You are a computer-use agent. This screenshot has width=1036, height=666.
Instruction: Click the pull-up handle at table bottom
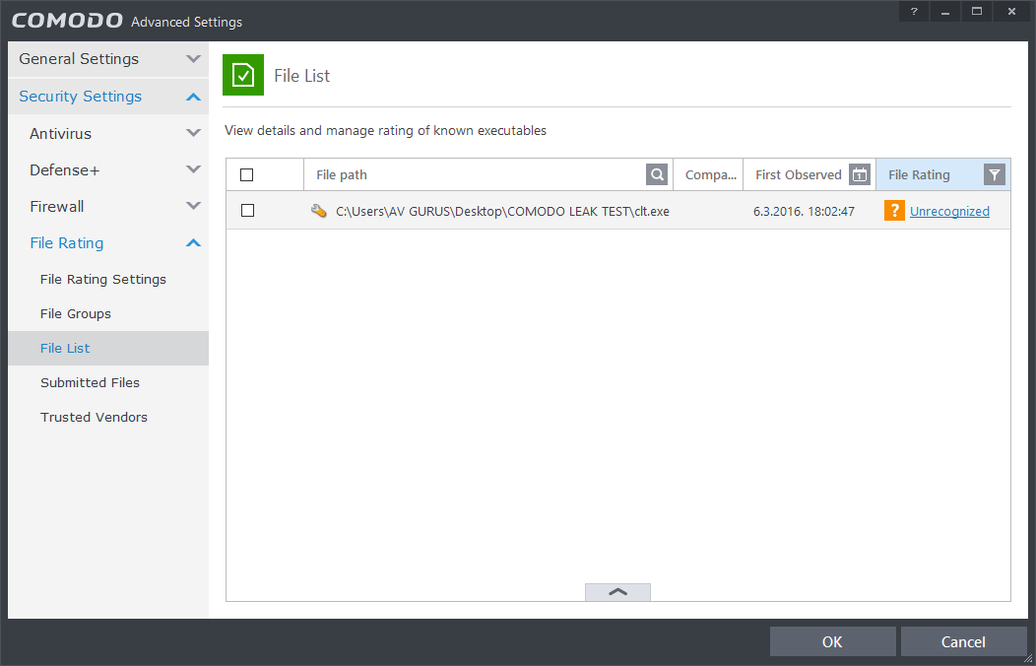617,592
